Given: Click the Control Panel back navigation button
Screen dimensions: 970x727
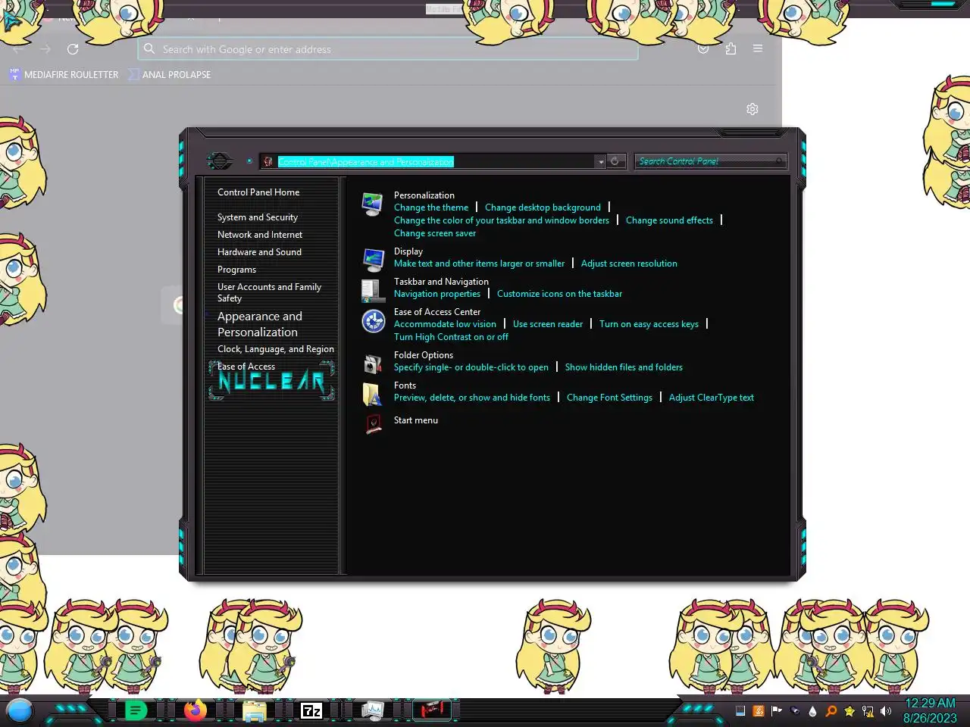Looking at the screenshot, I should pos(221,161).
